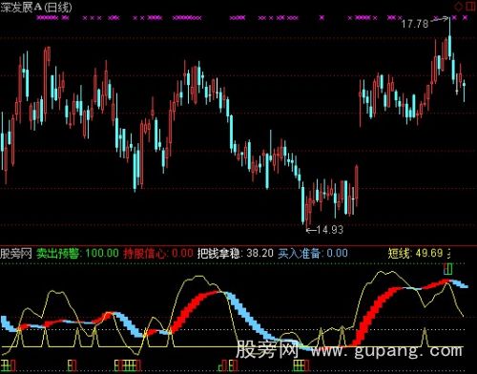Select the 股旁网 indicator name label
This screenshot has height=374, width=477.
point(16,254)
